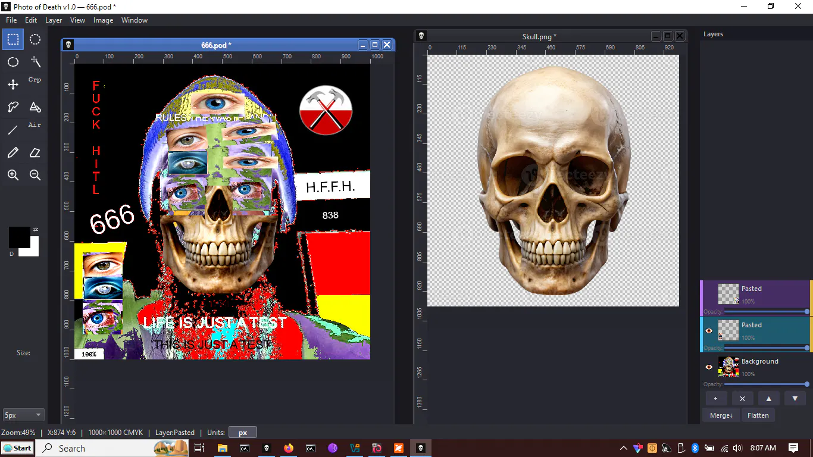The width and height of the screenshot is (813, 457).
Task: Open the Window menu
Action: 135,20
